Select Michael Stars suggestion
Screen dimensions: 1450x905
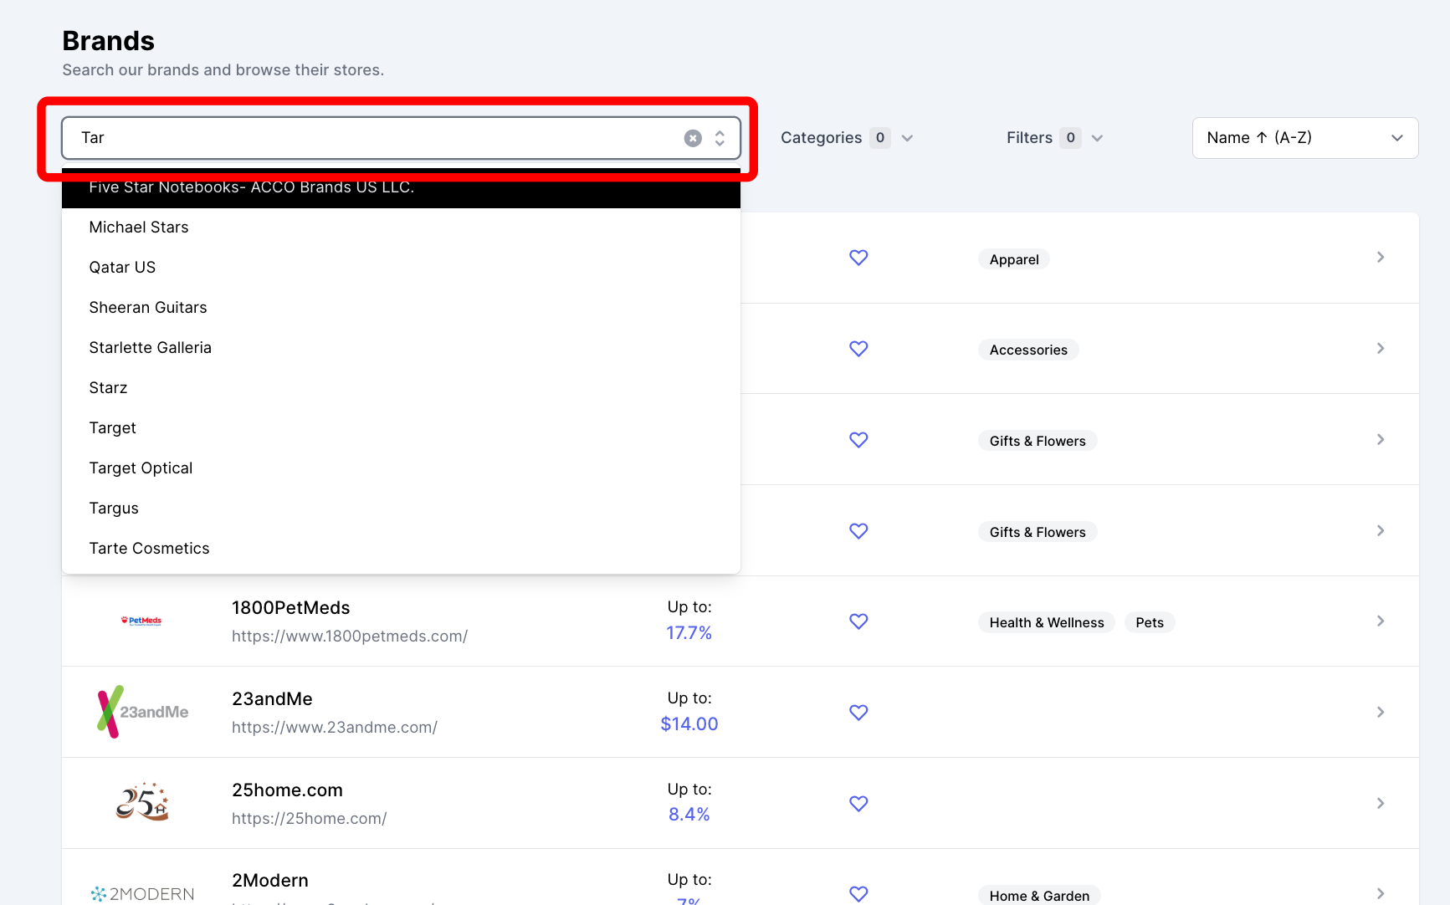click(401, 228)
